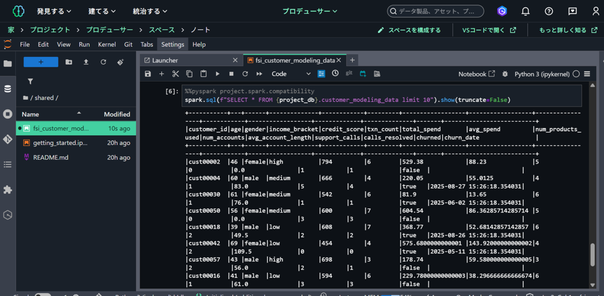Click the new folder icon

(69, 62)
